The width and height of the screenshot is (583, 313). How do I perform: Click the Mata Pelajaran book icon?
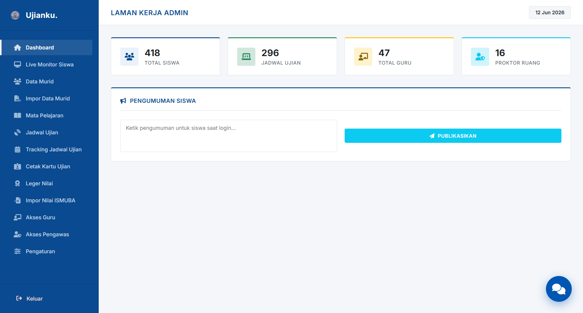point(18,116)
